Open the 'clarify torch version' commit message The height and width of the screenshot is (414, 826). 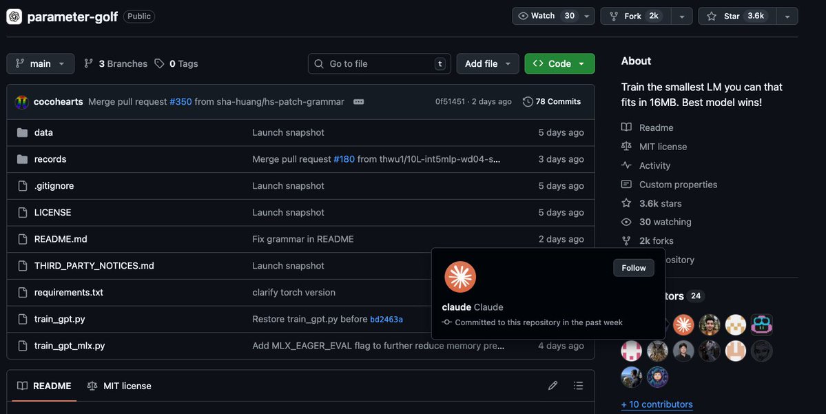[294, 292]
